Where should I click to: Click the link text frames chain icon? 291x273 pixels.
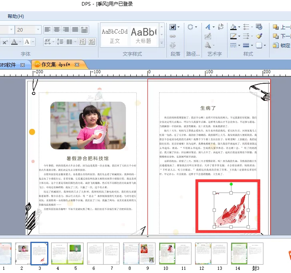pos(173,36)
